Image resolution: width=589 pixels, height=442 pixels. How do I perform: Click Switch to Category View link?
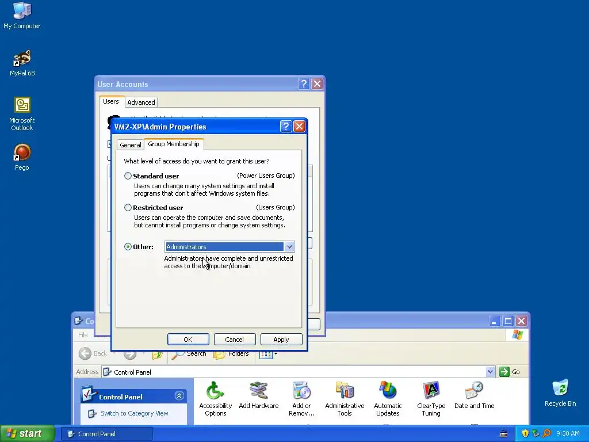pyautogui.click(x=134, y=413)
